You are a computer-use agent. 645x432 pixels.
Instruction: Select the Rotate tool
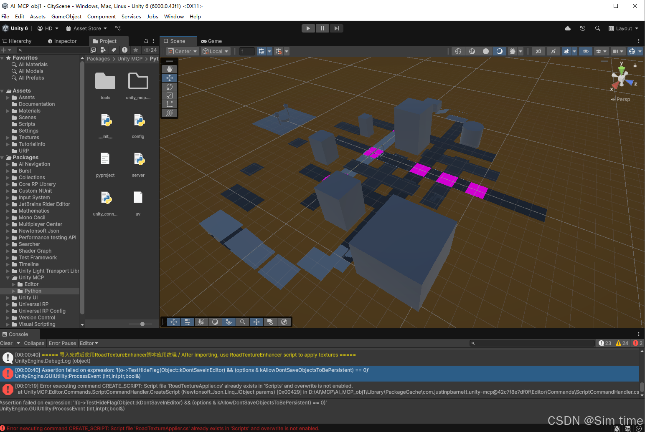click(169, 87)
